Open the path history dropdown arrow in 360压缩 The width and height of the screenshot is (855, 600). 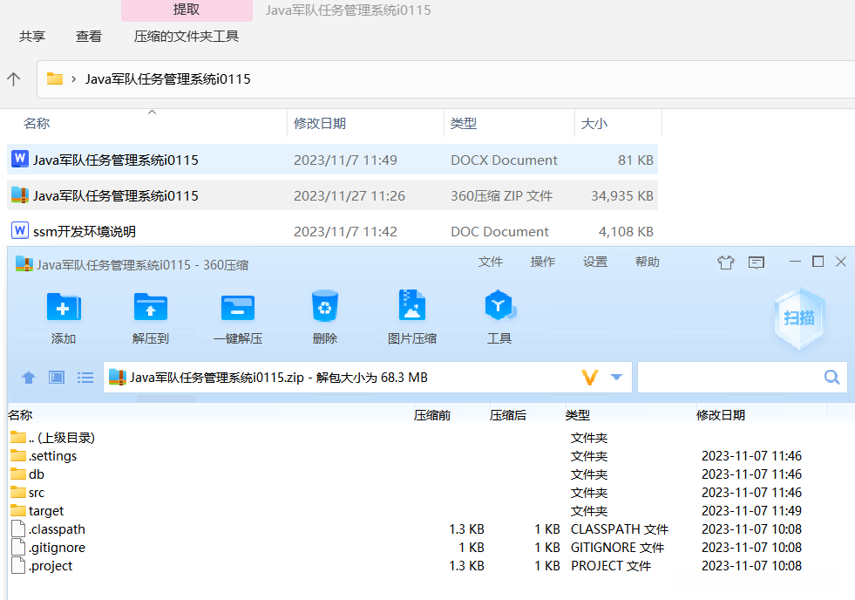click(616, 377)
